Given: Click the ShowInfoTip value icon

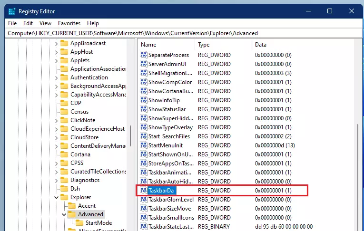Looking at the screenshot, I should [144, 100].
